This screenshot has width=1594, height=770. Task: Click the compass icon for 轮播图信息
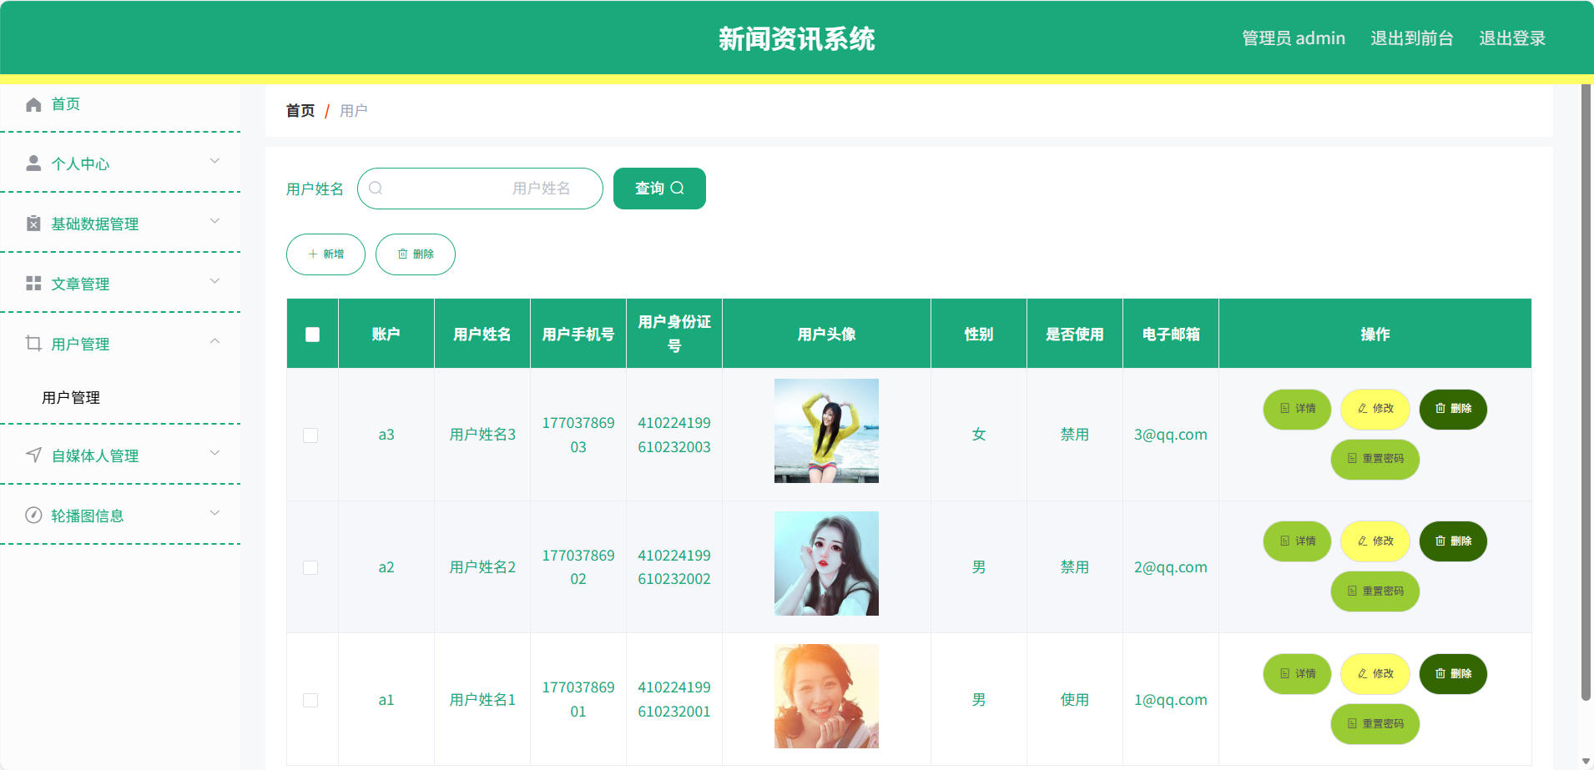[x=33, y=516]
